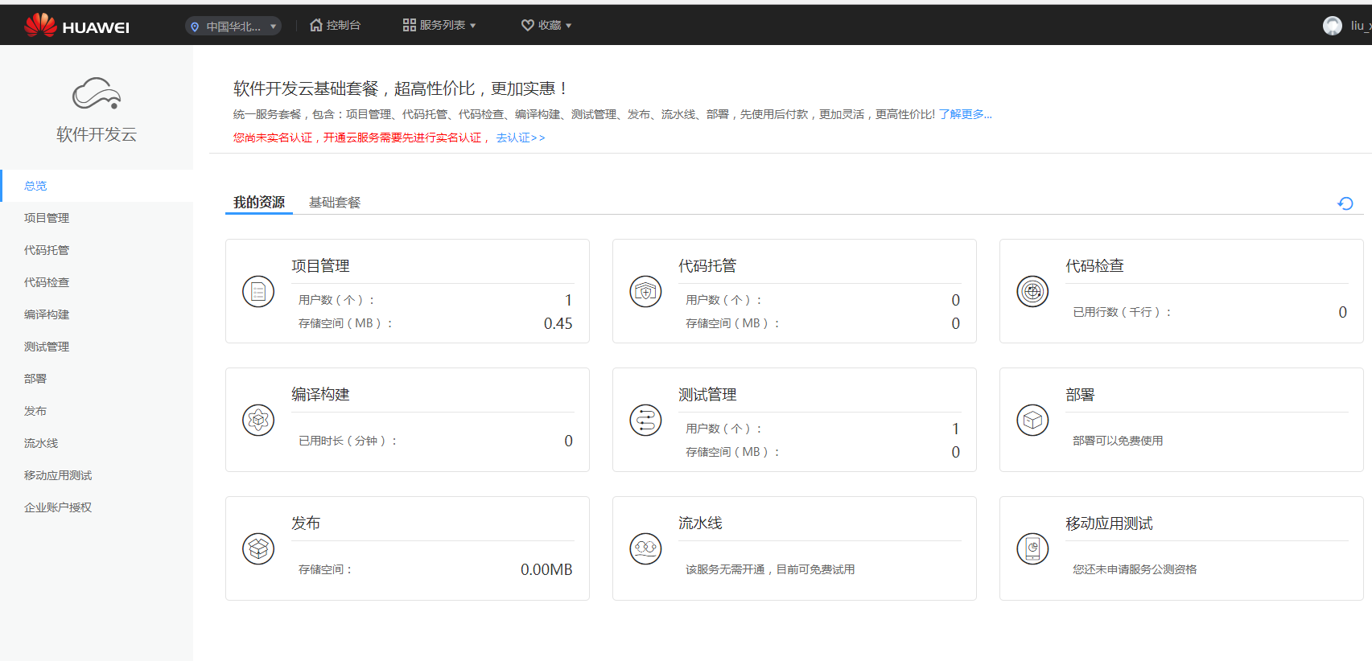Screen dimensions: 1372x661
Task: Click the 收藏 heart icon
Action: (x=528, y=25)
